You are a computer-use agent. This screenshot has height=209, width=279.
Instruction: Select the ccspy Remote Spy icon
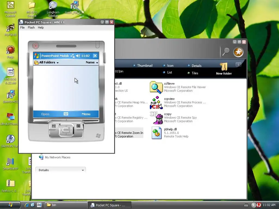click(156, 118)
